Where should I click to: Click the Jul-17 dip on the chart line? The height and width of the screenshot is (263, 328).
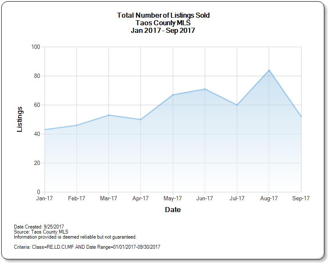point(237,105)
